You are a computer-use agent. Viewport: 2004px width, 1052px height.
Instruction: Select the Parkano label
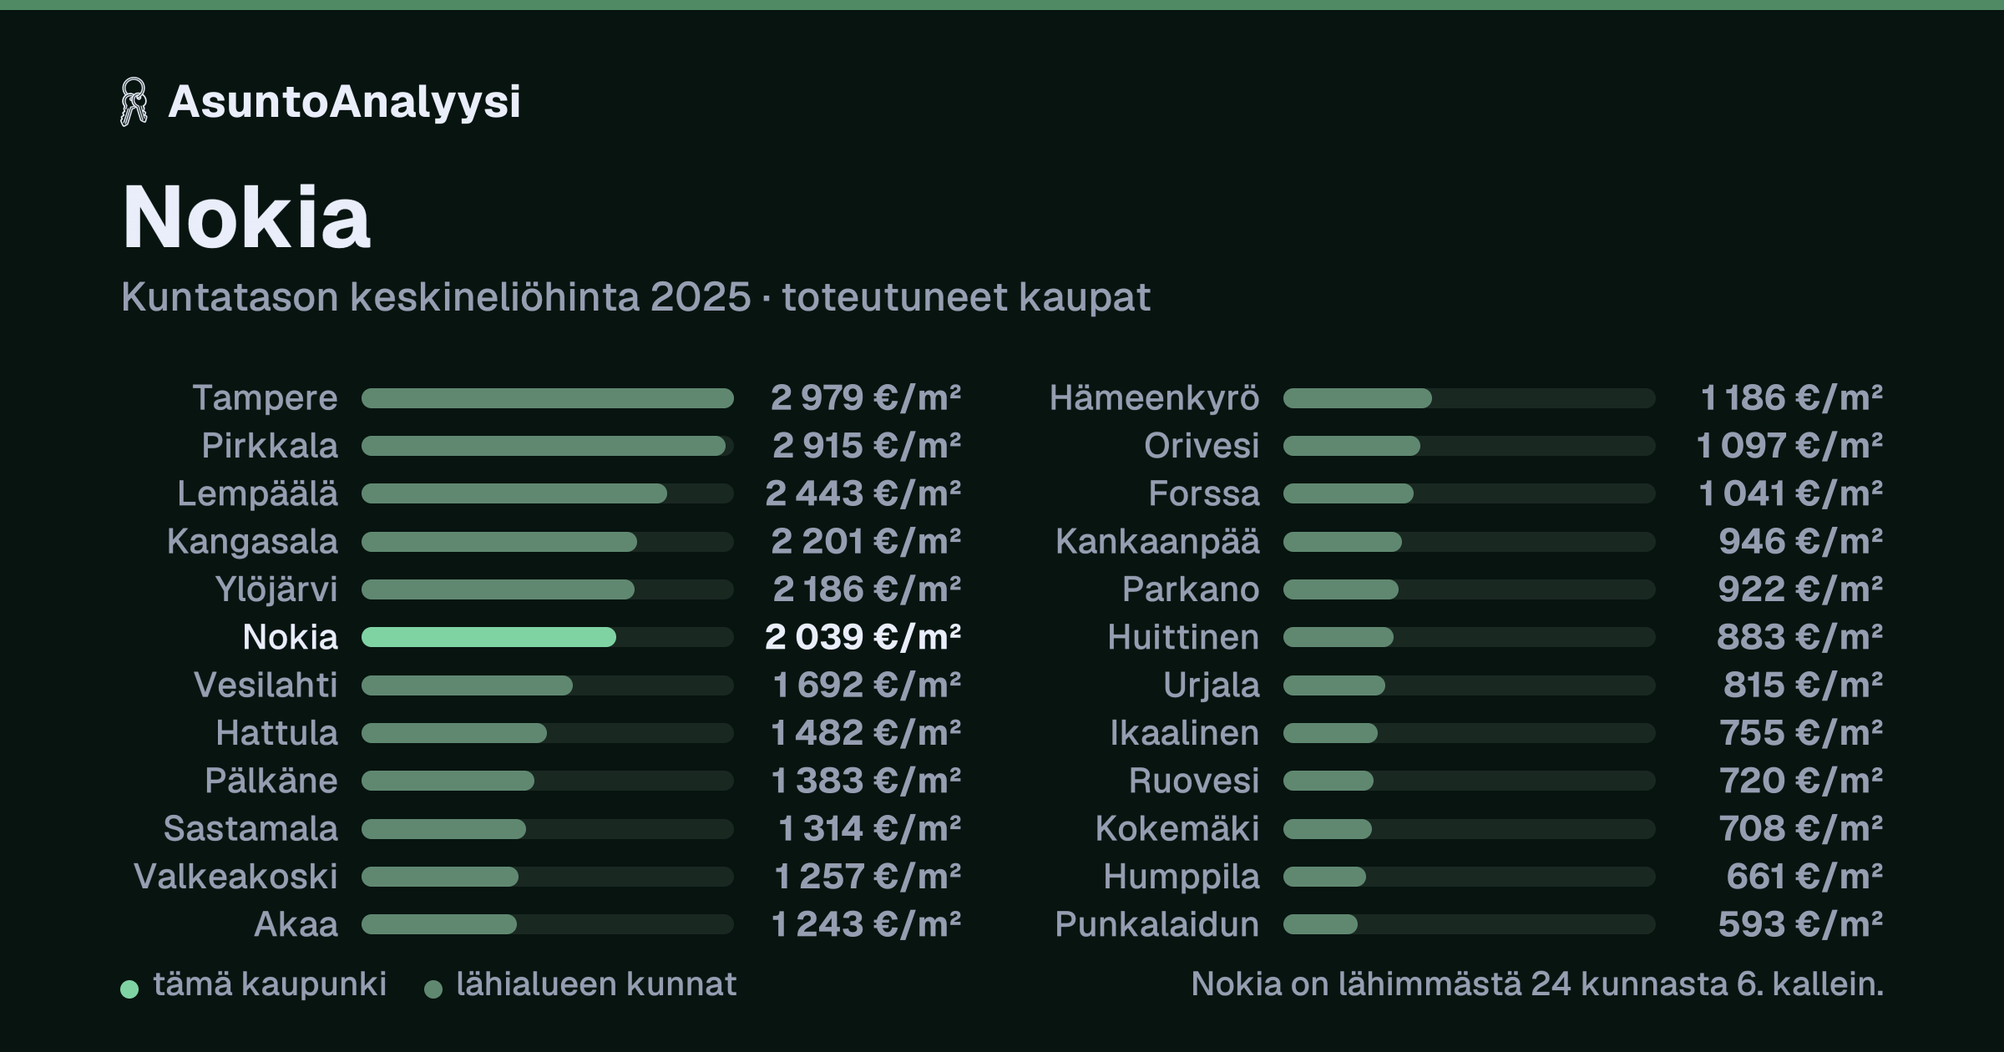coord(1191,589)
